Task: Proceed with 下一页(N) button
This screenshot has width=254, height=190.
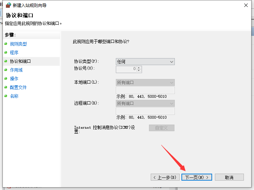Action: (197, 177)
